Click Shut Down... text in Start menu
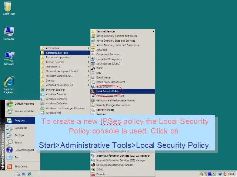The image size is (237, 177). click(x=22, y=166)
